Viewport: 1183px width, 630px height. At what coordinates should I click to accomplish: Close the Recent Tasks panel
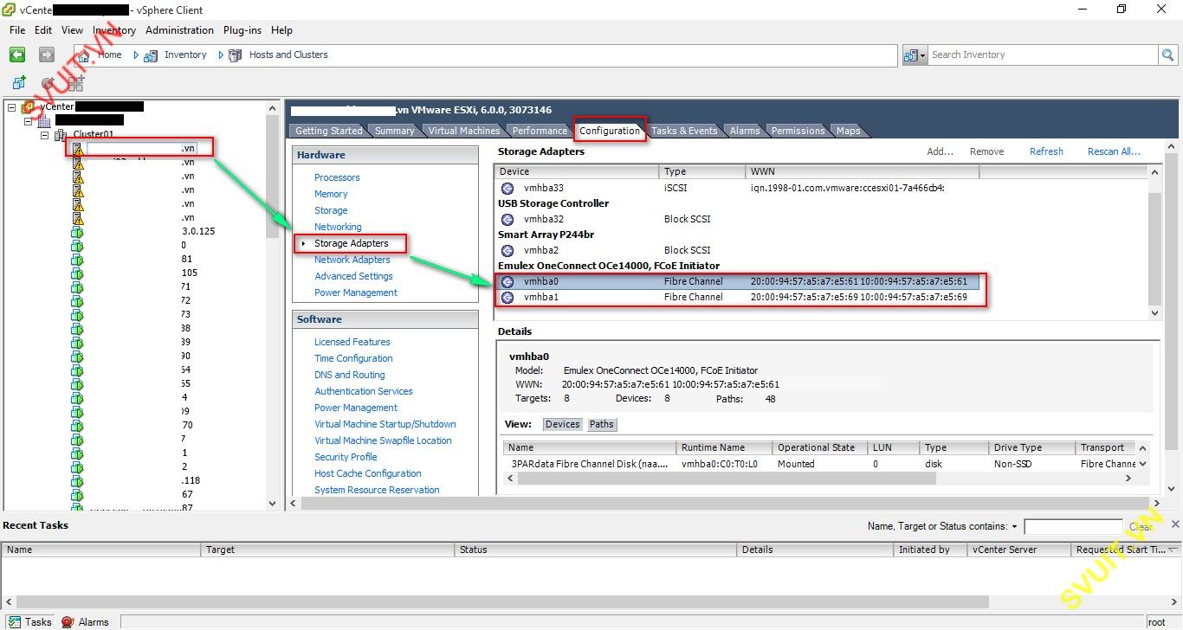click(x=1175, y=524)
